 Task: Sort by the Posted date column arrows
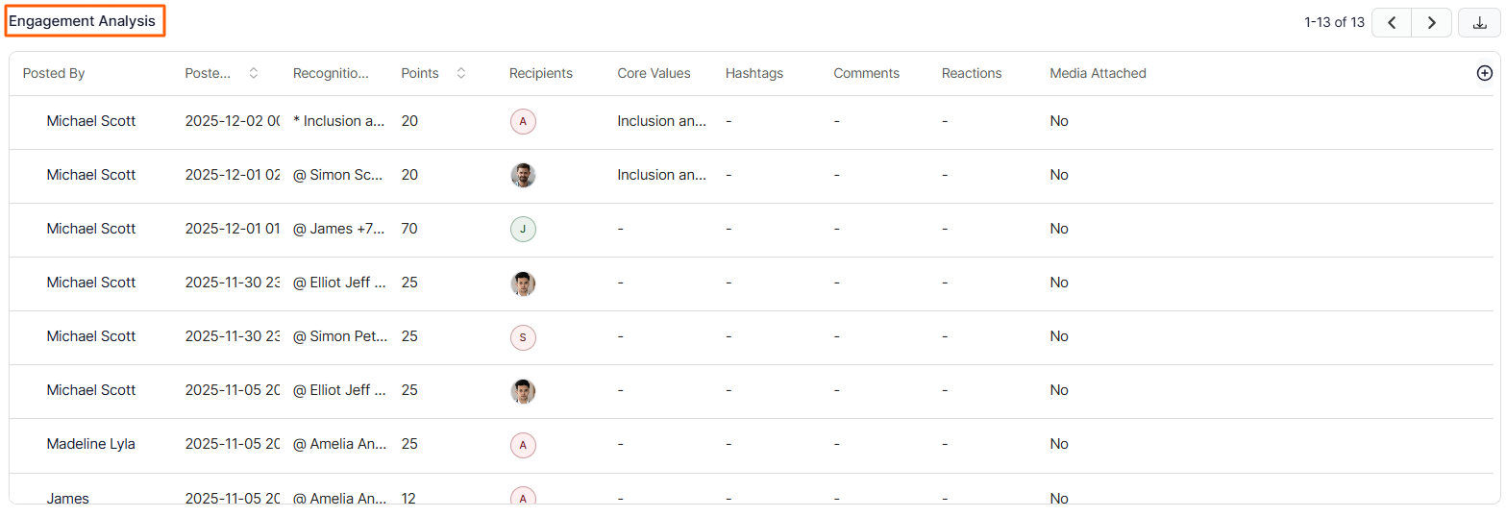tap(253, 73)
